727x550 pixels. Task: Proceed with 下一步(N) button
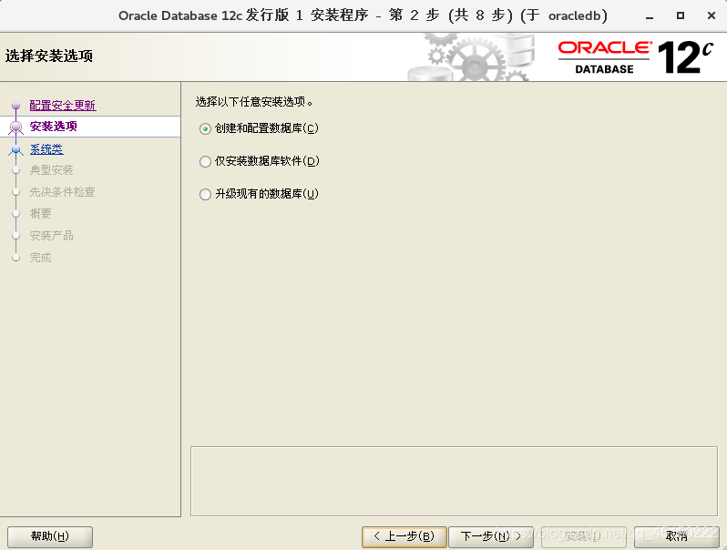tap(490, 536)
